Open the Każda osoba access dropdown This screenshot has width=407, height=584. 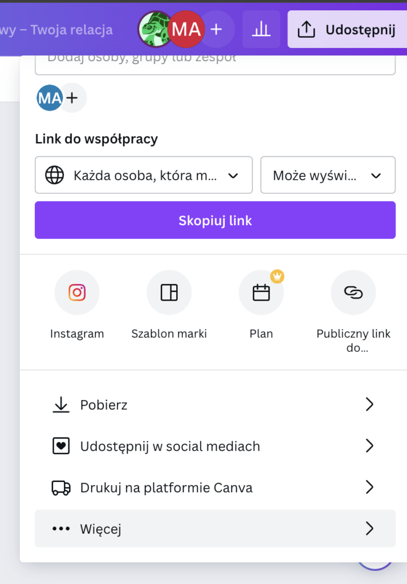[144, 175]
